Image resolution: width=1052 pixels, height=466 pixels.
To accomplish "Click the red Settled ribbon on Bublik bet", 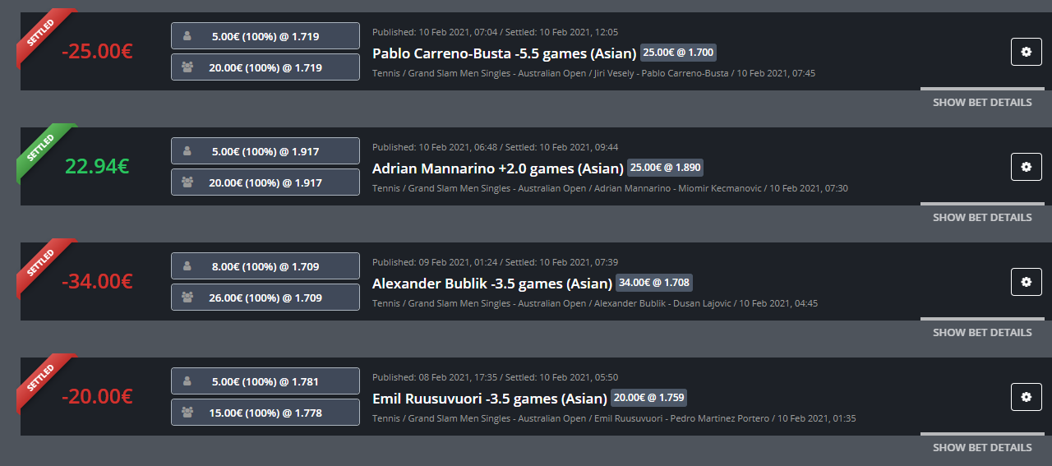I will tap(43, 265).
